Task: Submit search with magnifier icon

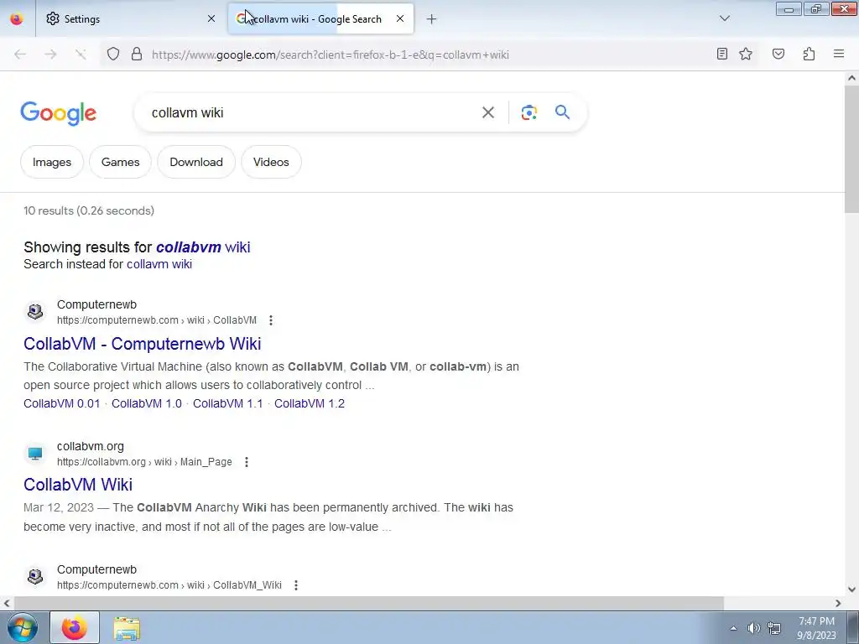Action: point(563,112)
